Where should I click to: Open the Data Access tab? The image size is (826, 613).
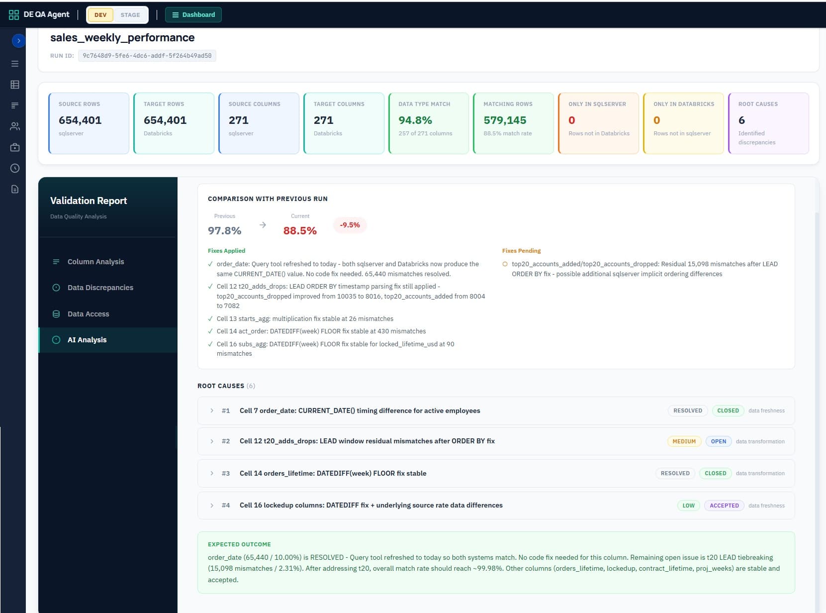[x=108, y=314]
